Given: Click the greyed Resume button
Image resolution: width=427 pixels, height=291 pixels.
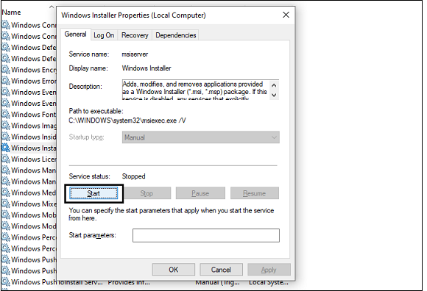Looking at the screenshot, I should click(x=254, y=193).
